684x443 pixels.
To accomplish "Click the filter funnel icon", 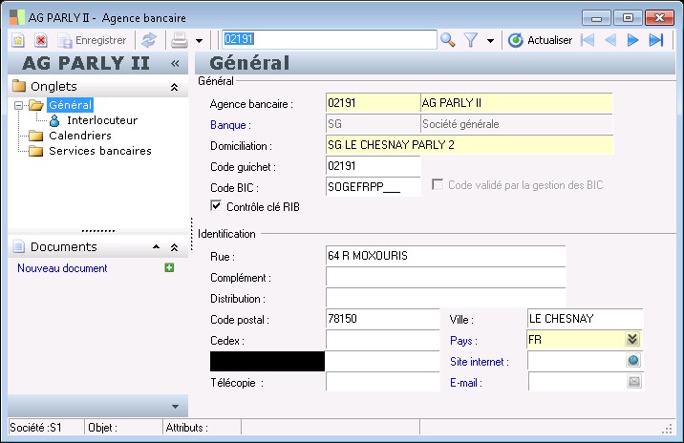I will (471, 40).
